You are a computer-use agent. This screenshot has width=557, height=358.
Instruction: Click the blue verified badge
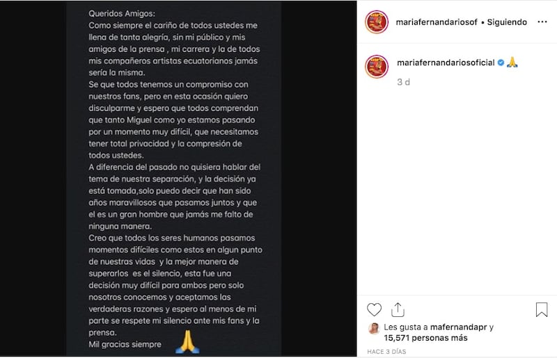coord(501,63)
